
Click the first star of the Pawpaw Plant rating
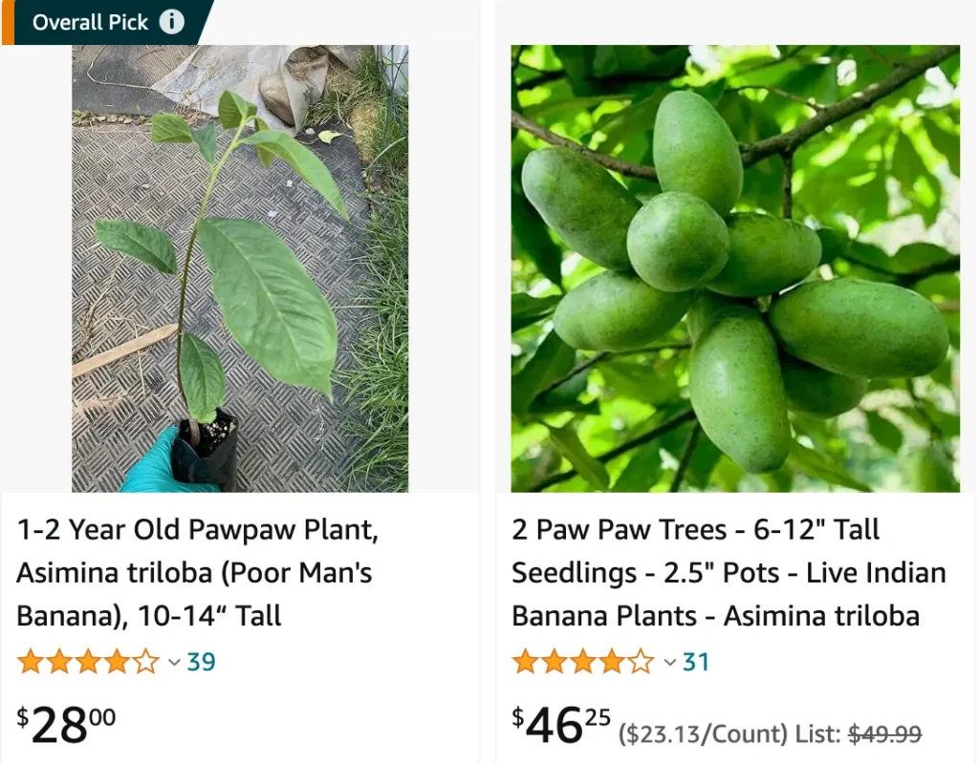(31, 662)
